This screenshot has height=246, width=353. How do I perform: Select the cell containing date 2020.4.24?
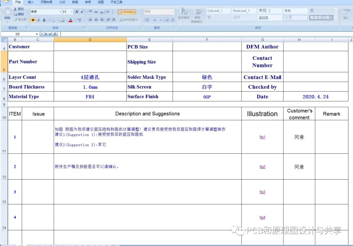[315, 97]
